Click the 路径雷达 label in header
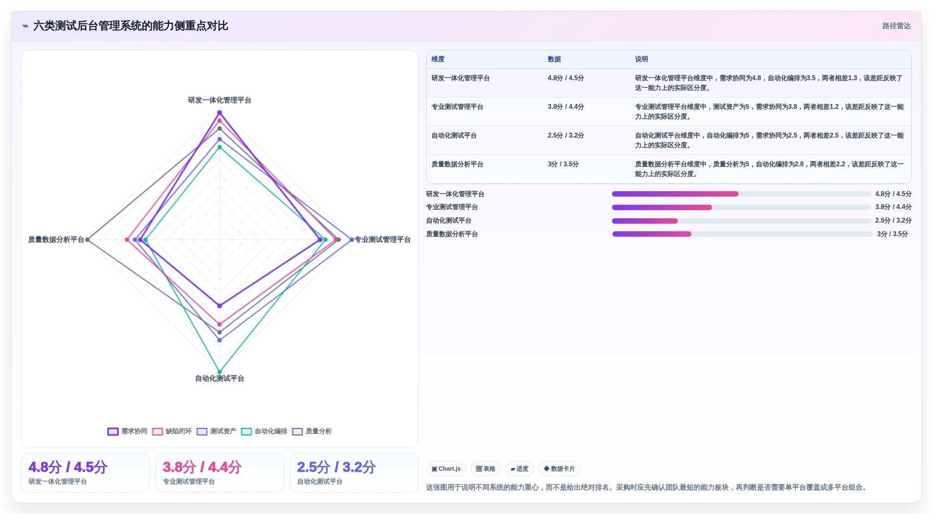This screenshot has width=933, height=514. 896,26
